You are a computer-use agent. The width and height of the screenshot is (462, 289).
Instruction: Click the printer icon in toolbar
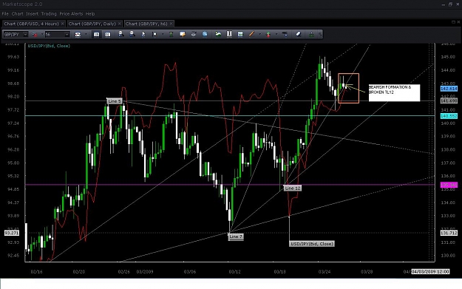point(193,34)
